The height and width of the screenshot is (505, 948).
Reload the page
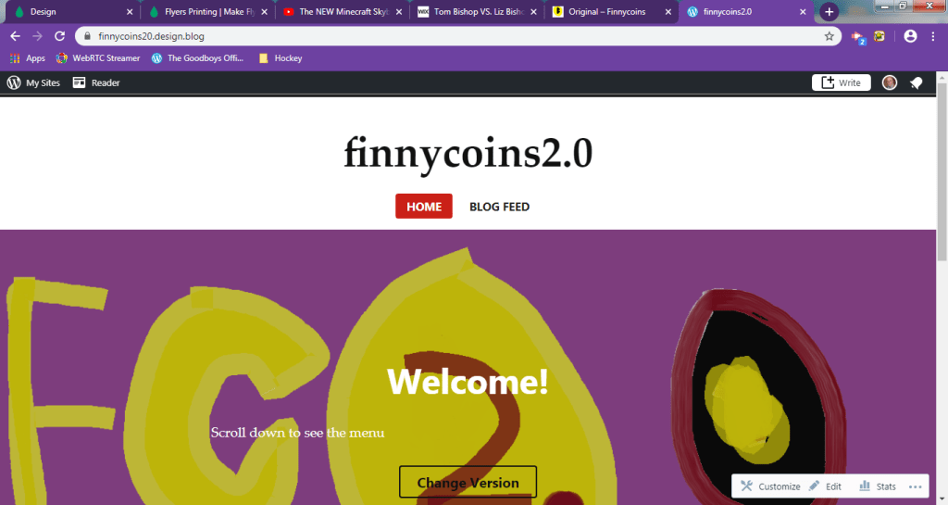[59, 36]
